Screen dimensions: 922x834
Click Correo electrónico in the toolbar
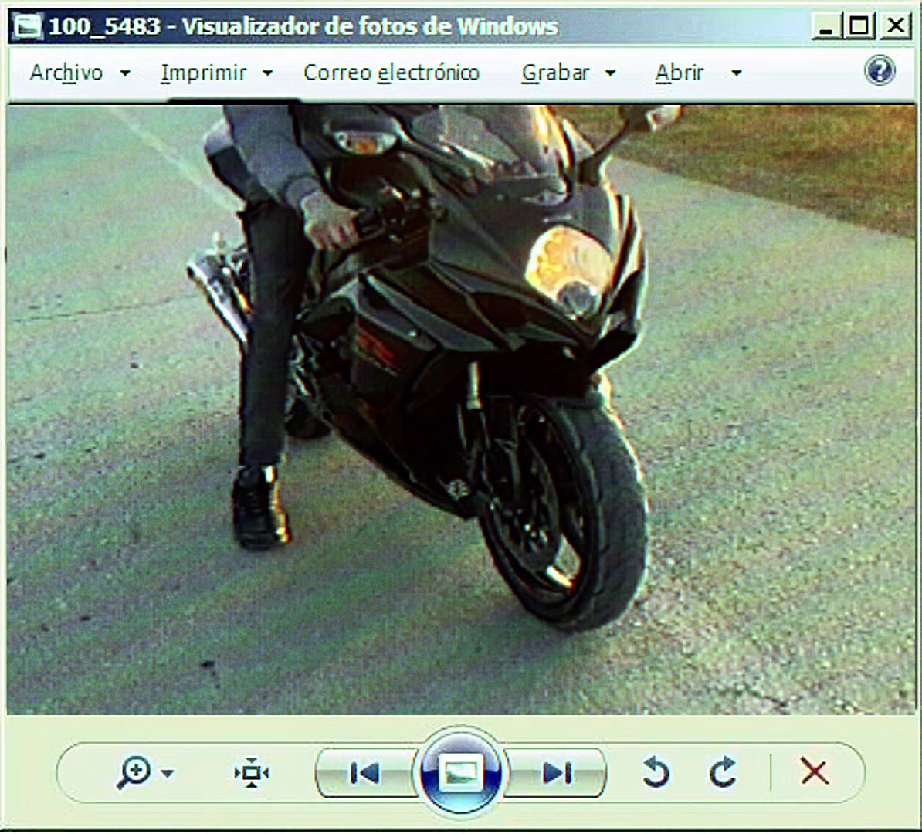392,73
